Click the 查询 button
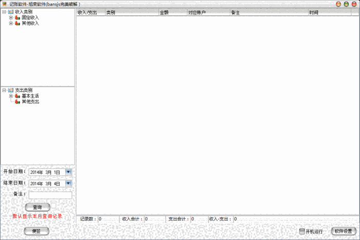Viewport: 360px width, 240px height. (x=38, y=207)
